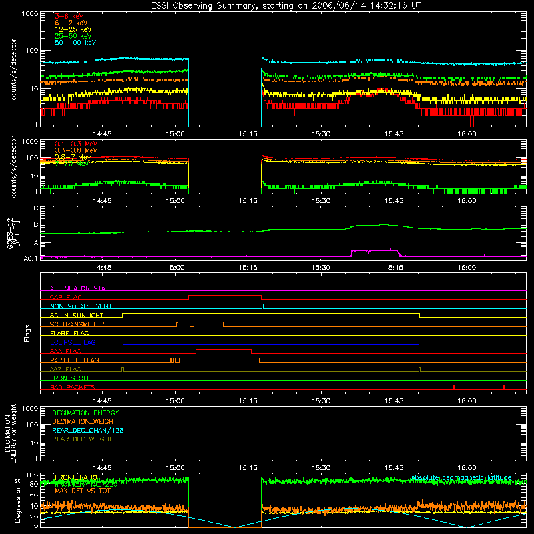Click the Flags vertical axis title
Image resolution: width=534 pixels, height=534 pixels.
point(27,333)
